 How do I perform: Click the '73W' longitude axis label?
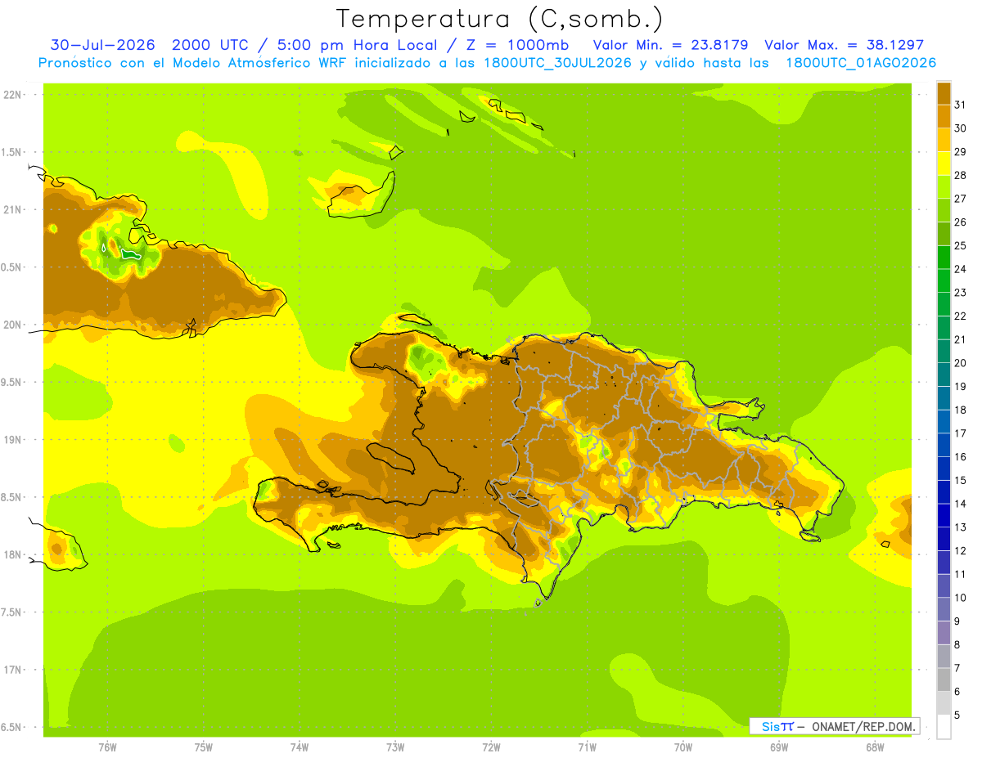[395, 747]
